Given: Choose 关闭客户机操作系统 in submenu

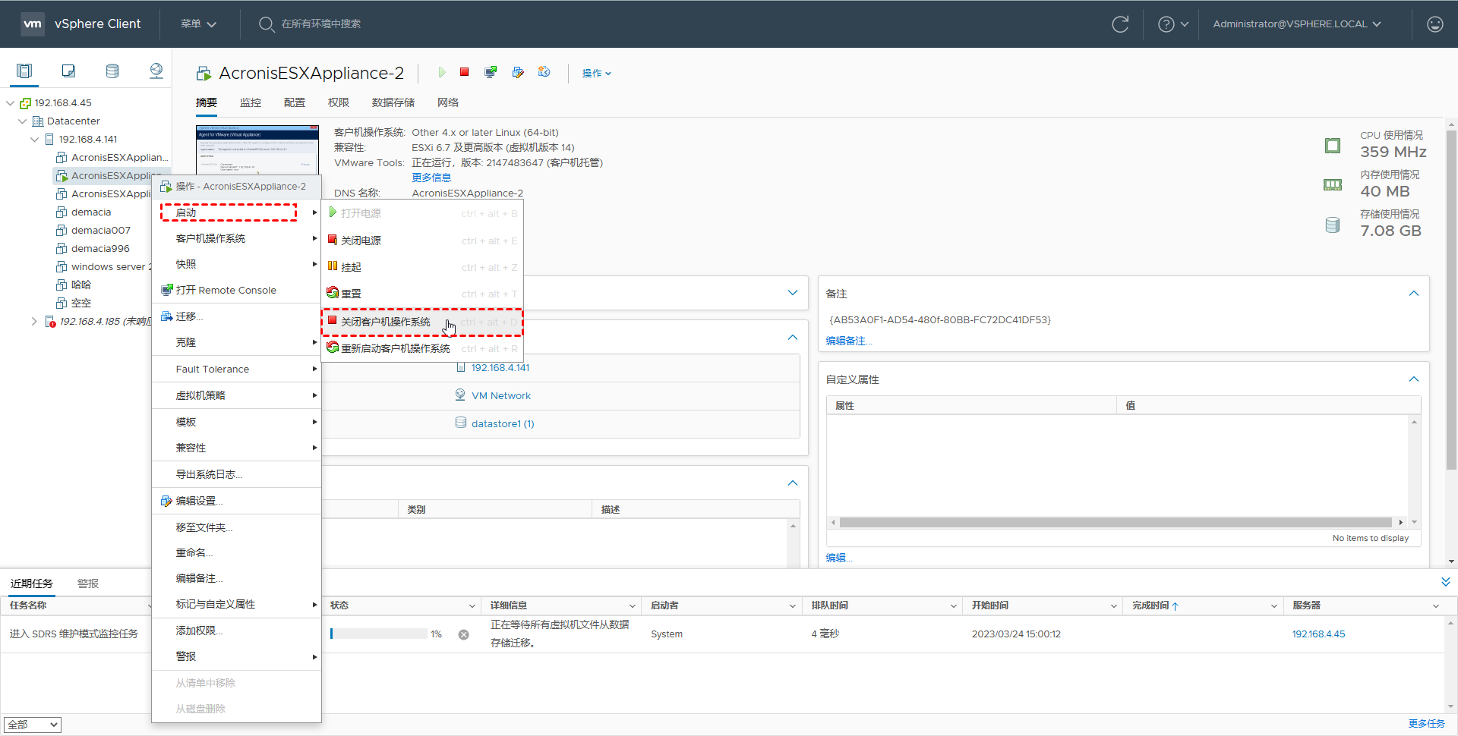Looking at the screenshot, I should pos(422,322).
